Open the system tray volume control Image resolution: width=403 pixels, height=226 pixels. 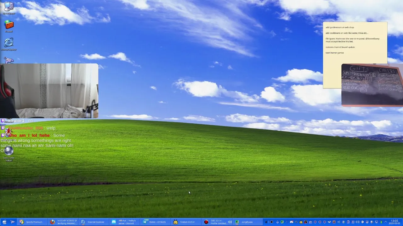click(x=358, y=222)
